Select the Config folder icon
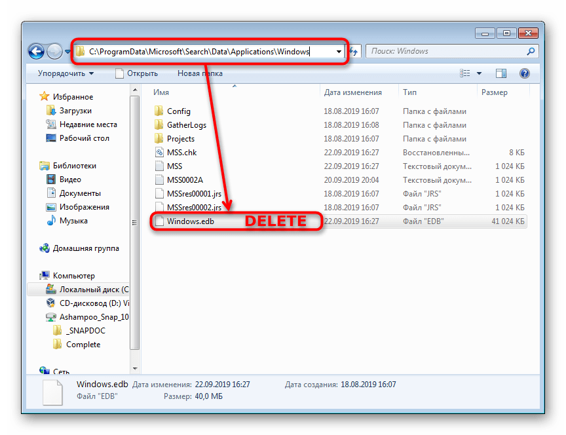The width and height of the screenshot is (566, 435). coord(159,111)
